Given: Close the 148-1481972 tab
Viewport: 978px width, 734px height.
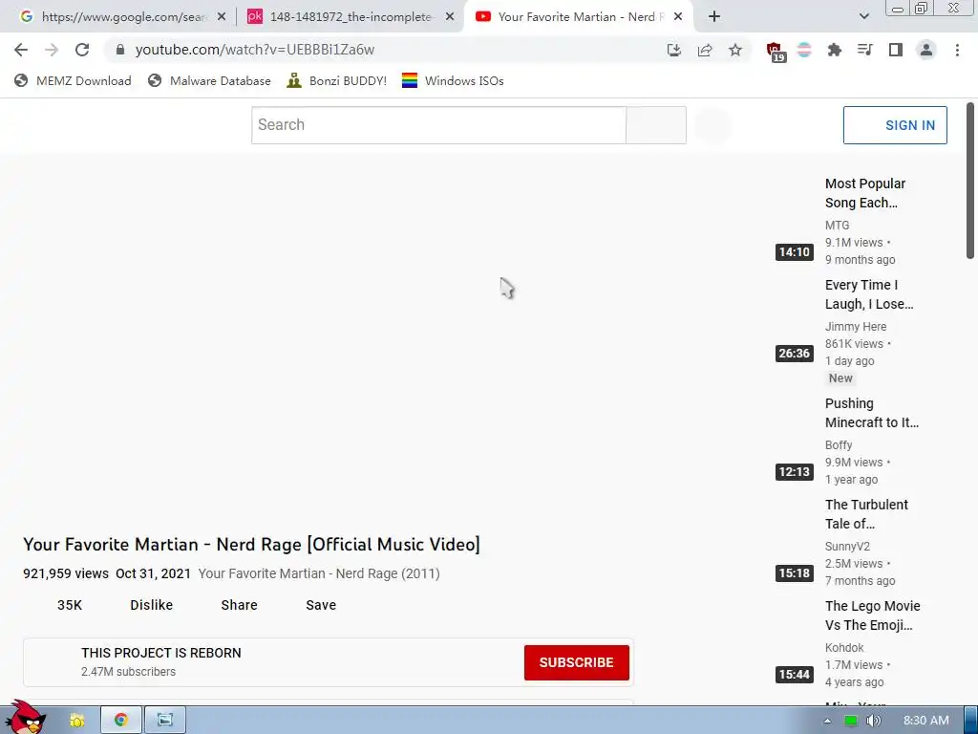Looking at the screenshot, I should click(x=450, y=17).
